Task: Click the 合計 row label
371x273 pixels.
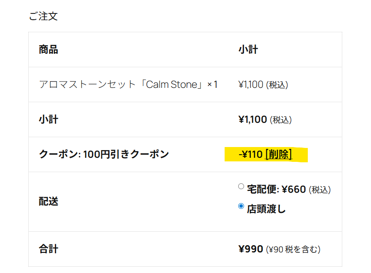Action: (x=48, y=249)
